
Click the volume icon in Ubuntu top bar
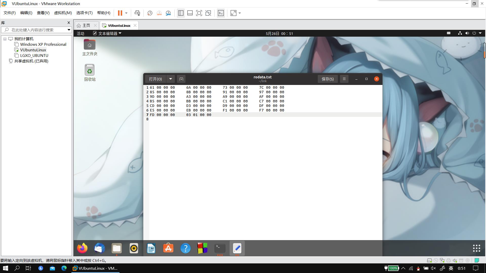coord(467,33)
